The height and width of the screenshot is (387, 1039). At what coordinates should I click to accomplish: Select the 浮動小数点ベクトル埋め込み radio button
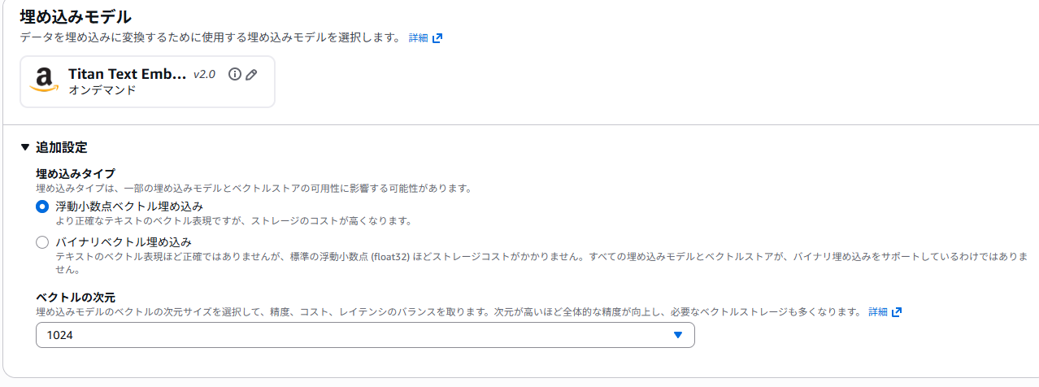(x=42, y=207)
